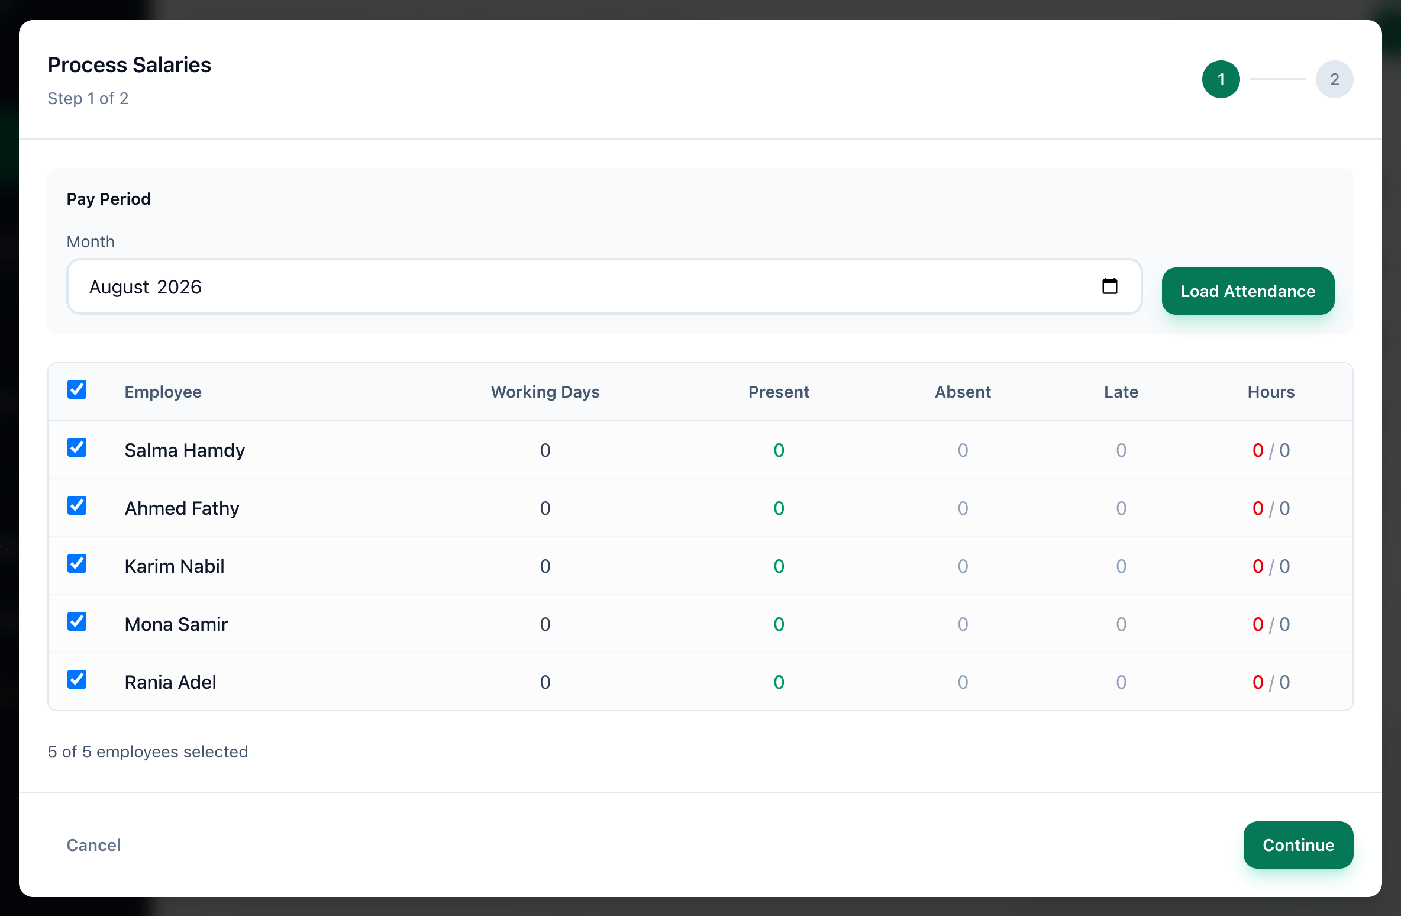
Task: Toggle Rania Adel's row checkbox
Action: coord(77,679)
